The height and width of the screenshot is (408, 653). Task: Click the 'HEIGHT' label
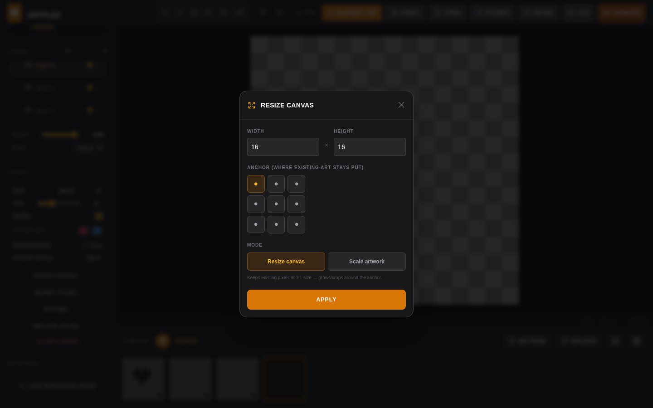pos(344,131)
